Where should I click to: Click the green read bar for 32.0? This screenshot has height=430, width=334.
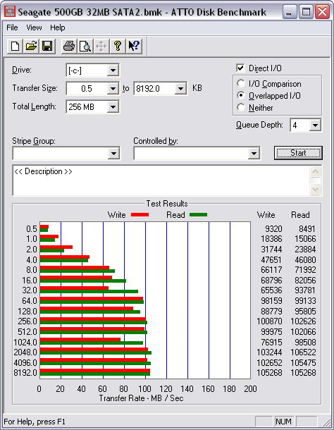pyautogui.click(x=89, y=292)
